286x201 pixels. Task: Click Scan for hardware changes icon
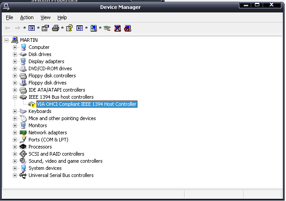[93, 28]
